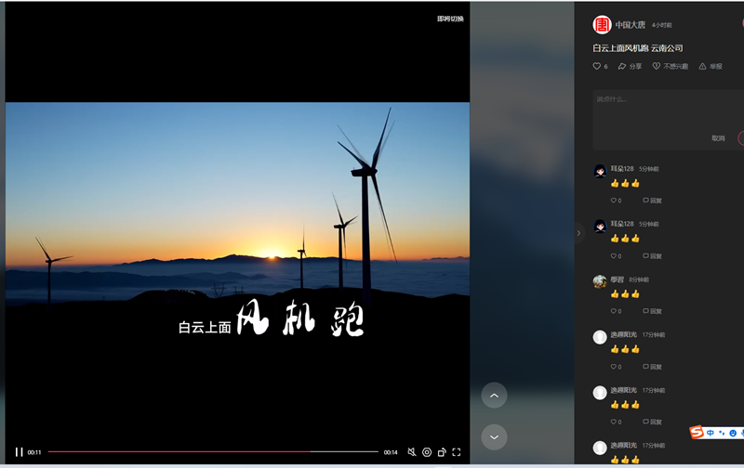744x468 pixels.
Task: Like the first comment by 耳朵128
Action: click(x=615, y=201)
